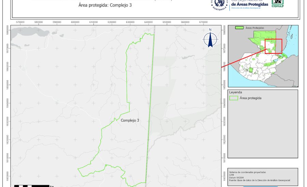Click the Sistema de coordenadas proyectadas text

point(247,172)
